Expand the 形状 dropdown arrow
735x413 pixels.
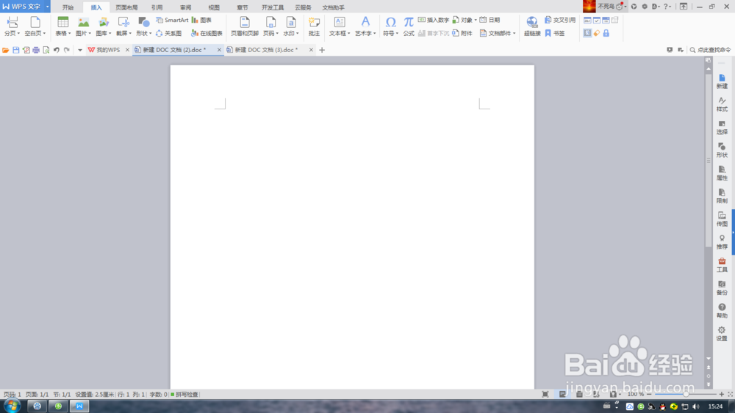point(150,34)
